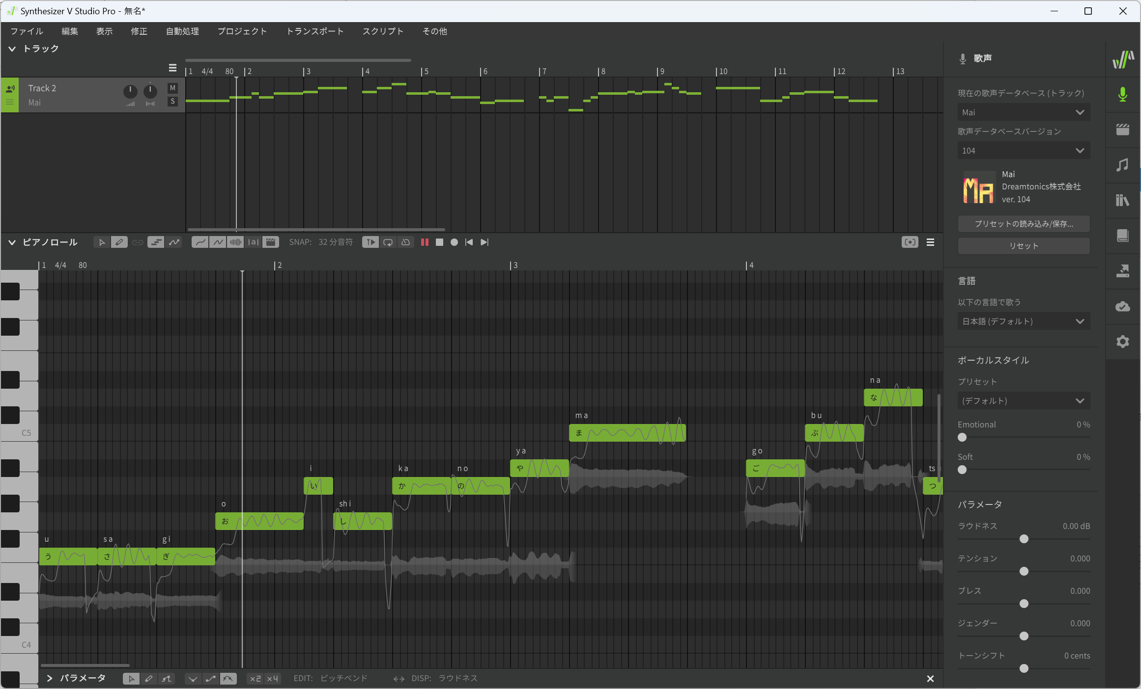The width and height of the screenshot is (1141, 689).
Task: Open the 日本語 (デフォルト) language dropdown
Action: (x=1024, y=321)
